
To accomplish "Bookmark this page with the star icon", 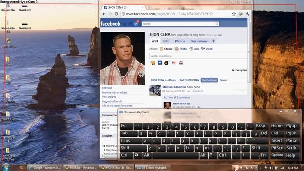I will click(x=234, y=14).
